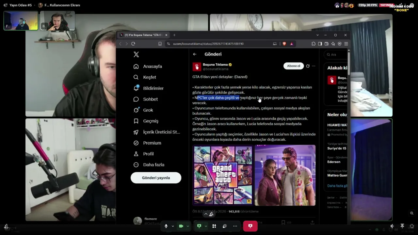
Task: Click the browser back navigation arrow
Action: coord(120,44)
